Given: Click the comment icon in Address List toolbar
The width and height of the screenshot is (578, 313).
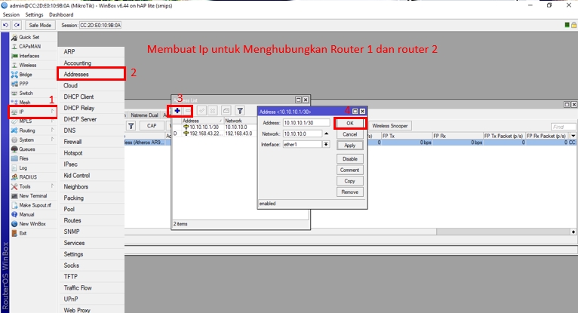Looking at the screenshot, I should point(226,110).
